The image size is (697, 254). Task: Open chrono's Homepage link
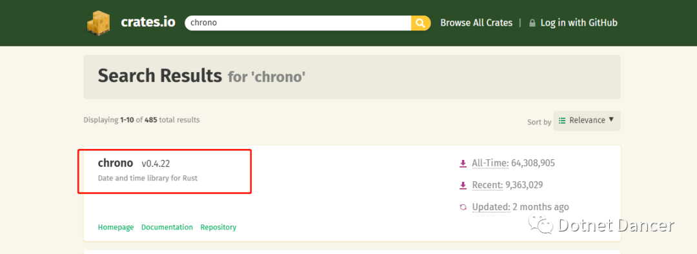[116, 227]
